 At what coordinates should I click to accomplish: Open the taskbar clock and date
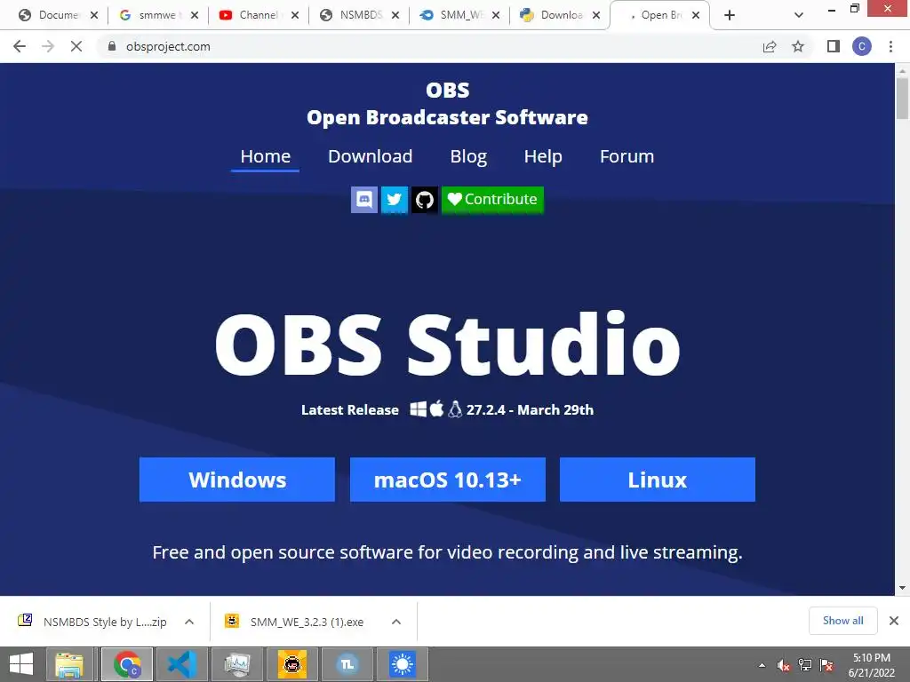click(x=871, y=665)
